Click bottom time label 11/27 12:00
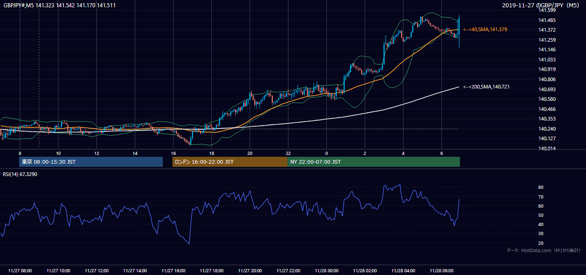Viewport: 586px width, 275px height. 96,270
